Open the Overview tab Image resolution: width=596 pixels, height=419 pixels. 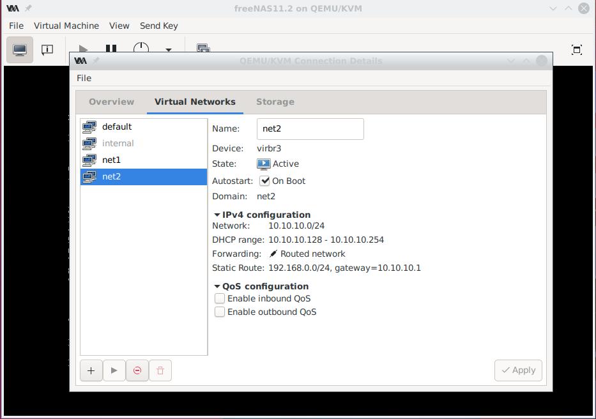click(x=111, y=102)
